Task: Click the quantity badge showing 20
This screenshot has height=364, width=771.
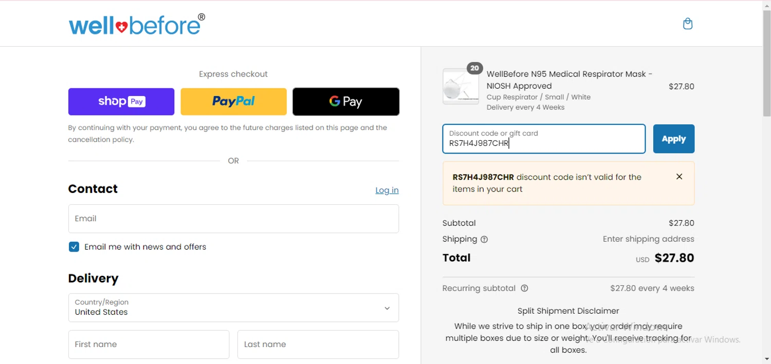Action: 474,68
